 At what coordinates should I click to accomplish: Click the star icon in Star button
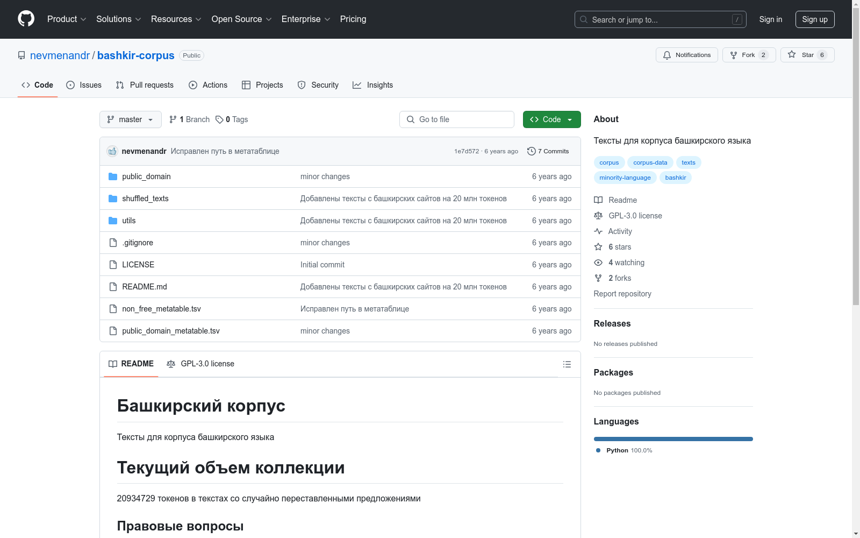click(x=792, y=54)
